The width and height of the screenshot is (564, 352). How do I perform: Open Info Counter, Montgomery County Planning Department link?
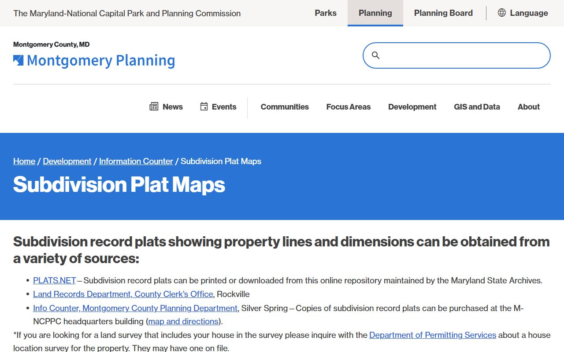point(135,308)
